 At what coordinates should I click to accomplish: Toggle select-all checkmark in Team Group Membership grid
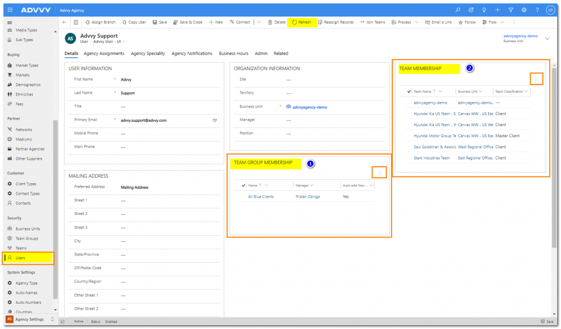(x=244, y=185)
